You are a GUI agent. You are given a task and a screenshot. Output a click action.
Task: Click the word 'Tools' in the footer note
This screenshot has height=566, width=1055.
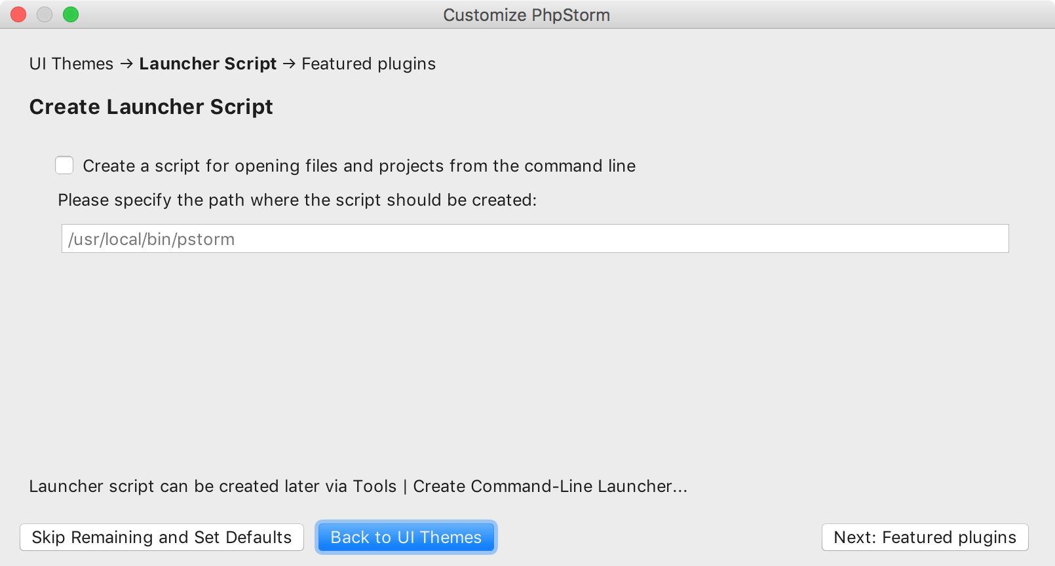[375, 486]
